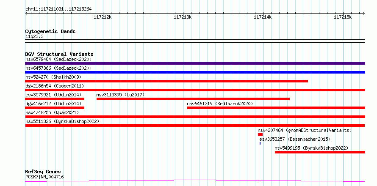Click the nsv6457366 blue variant bar
The height and width of the screenshot is (186, 377).
(x=195, y=72)
